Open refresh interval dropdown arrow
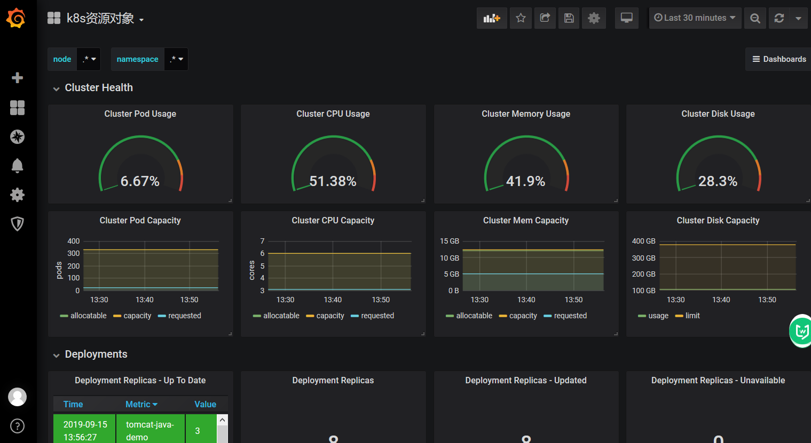Viewport: 811px width, 443px height. point(798,18)
